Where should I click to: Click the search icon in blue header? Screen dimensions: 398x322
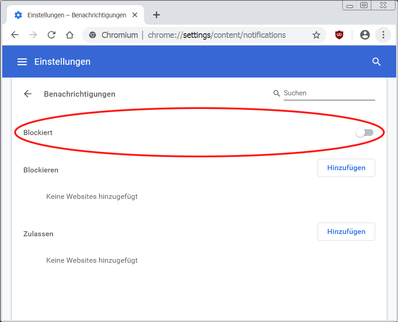point(377,62)
